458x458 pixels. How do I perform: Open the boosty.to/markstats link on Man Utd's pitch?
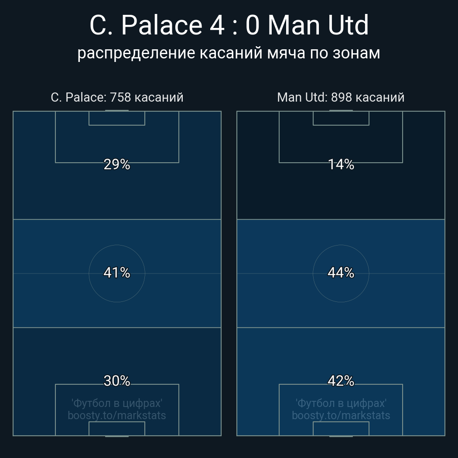(341, 415)
